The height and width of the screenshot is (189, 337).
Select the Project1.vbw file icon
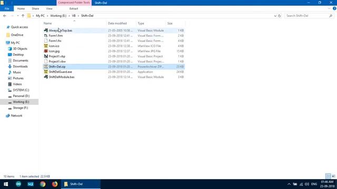pyautogui.click(x=46, y=61)
